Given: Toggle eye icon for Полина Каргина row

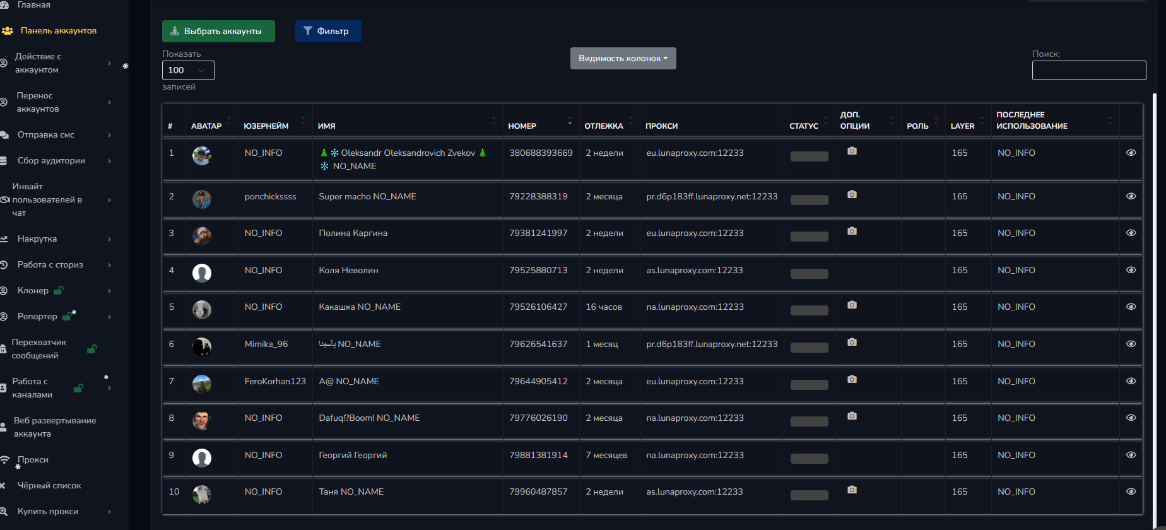Looking at the screenshot, I should click(x=1131, y=233).
